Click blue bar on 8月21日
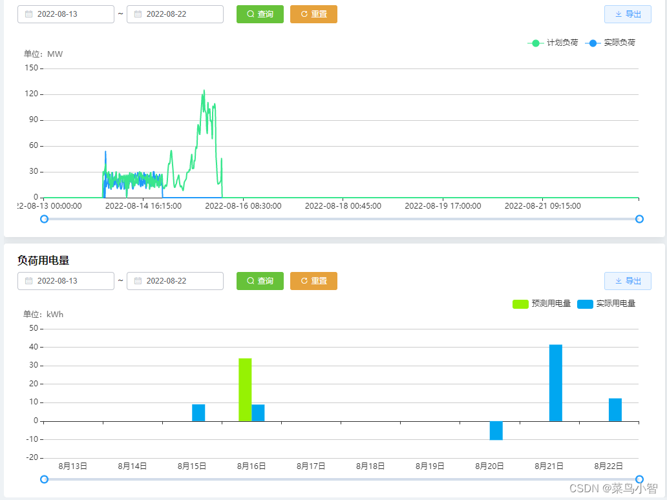This screenshot has width=667, height=500. (556, 382)
